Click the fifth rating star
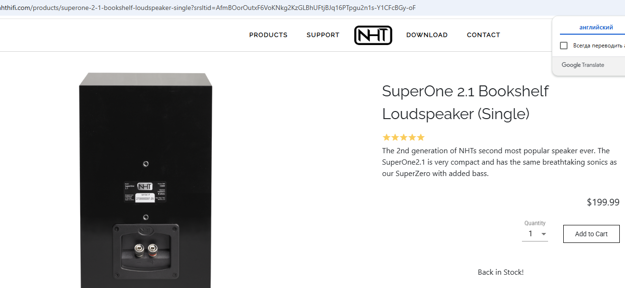Image resolution: width=625 pixels, height=288 pixels. [420, 138]
